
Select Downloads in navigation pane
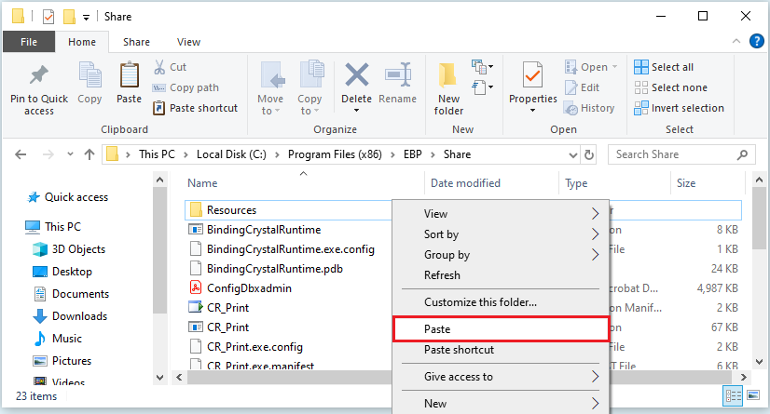click(x=79, y=316)
